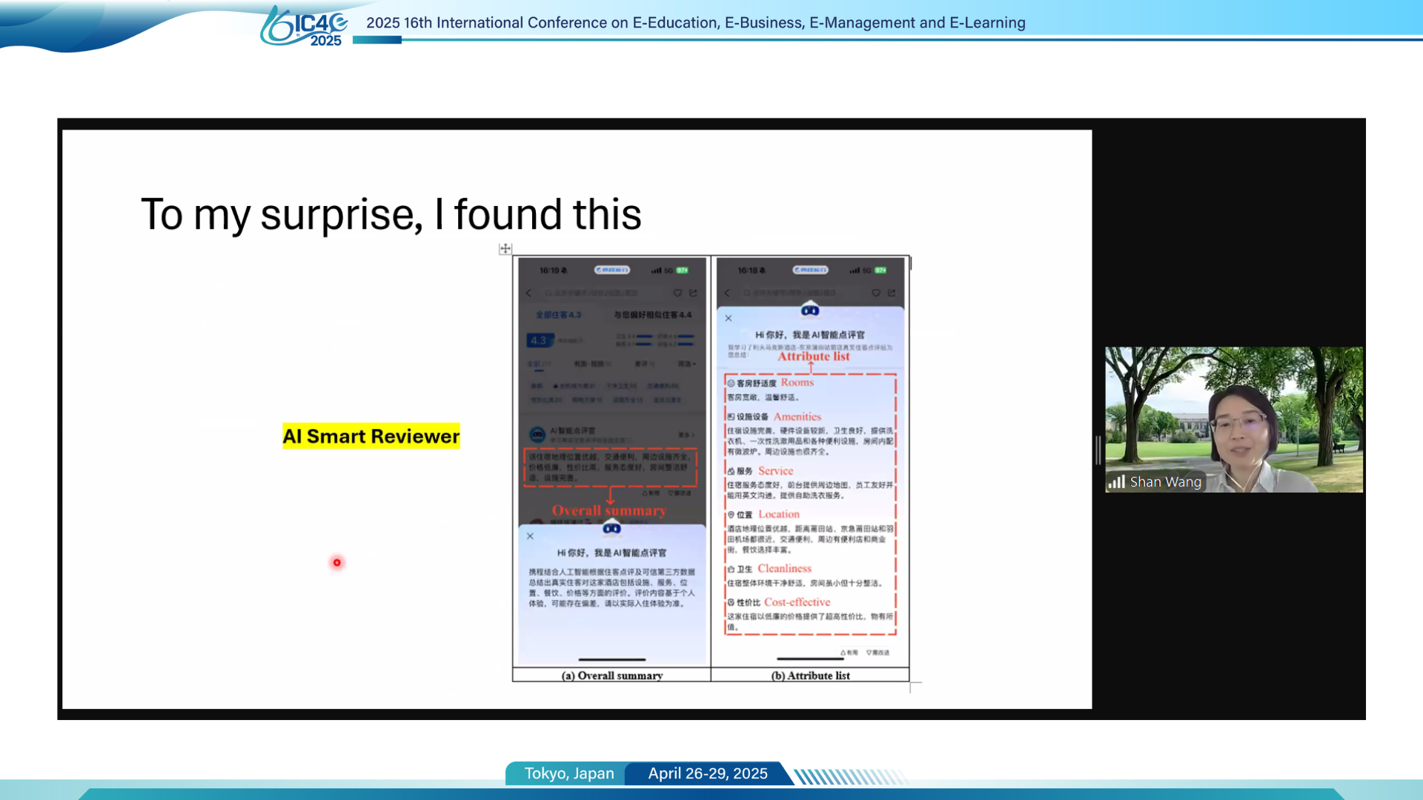Click AI reviewer avatar in left phone
The image size is (1423, 800).
click(537, 434)
